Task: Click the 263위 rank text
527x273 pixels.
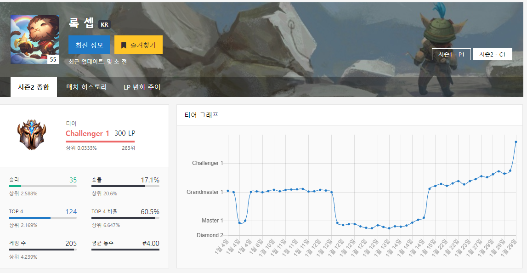Action: point(128,148)
